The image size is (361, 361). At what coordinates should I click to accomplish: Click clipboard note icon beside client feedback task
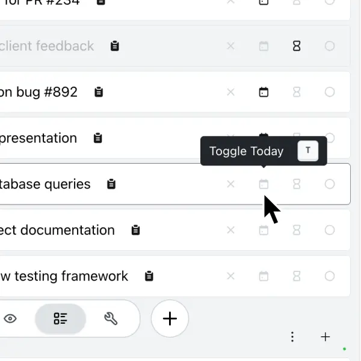(115, 46)
